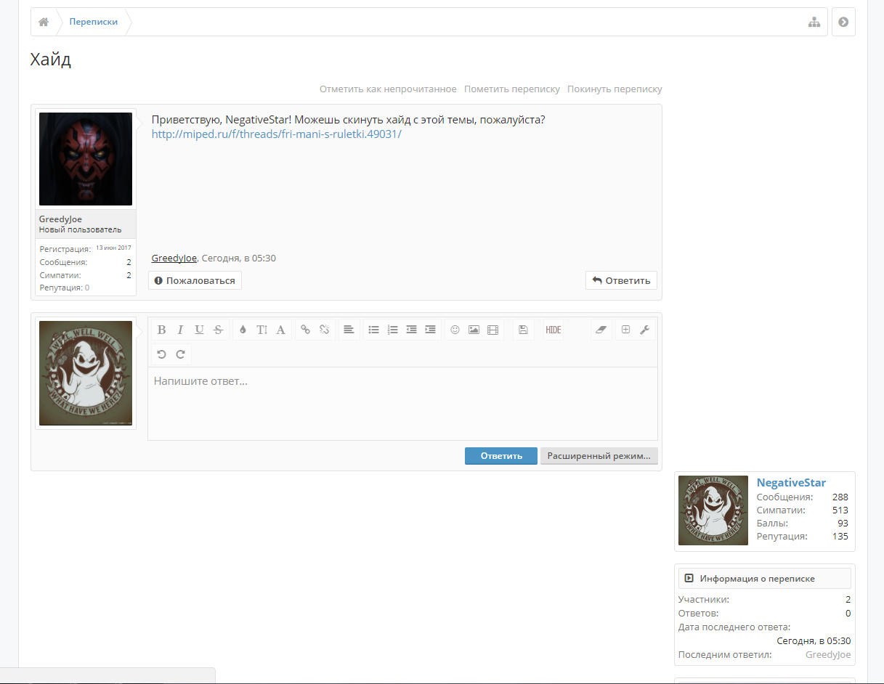The image size is (884, 684).
Task: Open the NegativeStar sidebar profile name
Action: click(x=791, y=483)
